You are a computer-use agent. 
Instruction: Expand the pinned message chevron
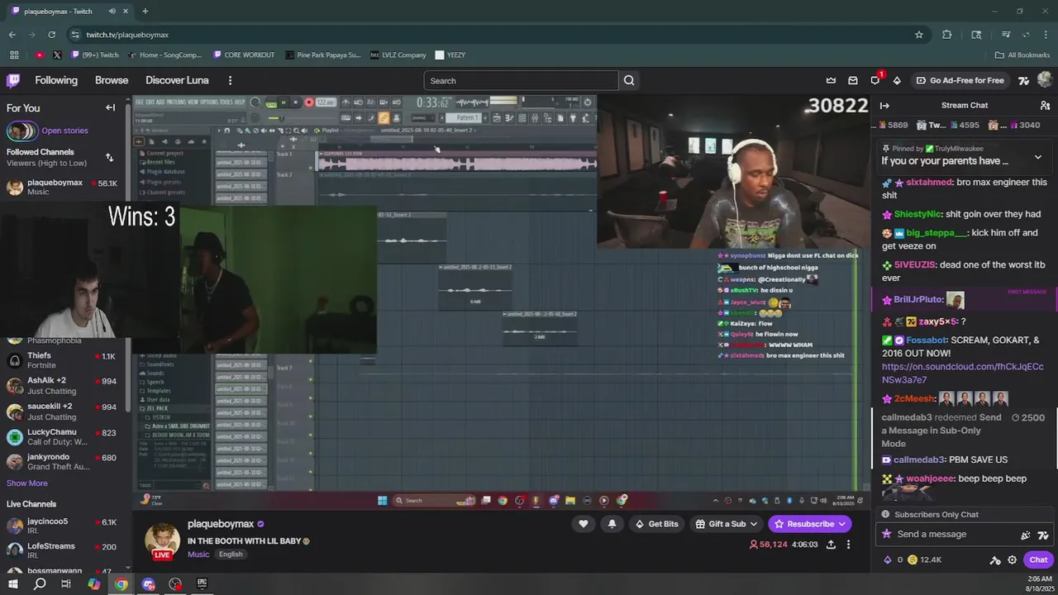pyautogui.click(x=1038, y=157)
